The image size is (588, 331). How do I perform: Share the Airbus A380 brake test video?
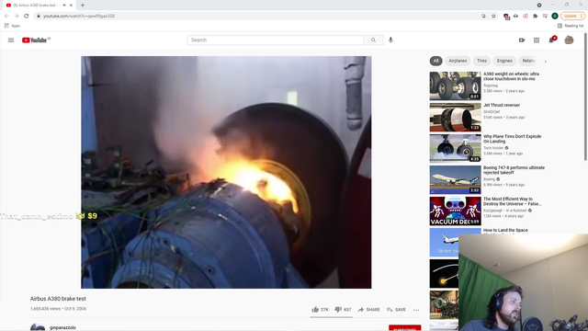click(x=368, y=310)
